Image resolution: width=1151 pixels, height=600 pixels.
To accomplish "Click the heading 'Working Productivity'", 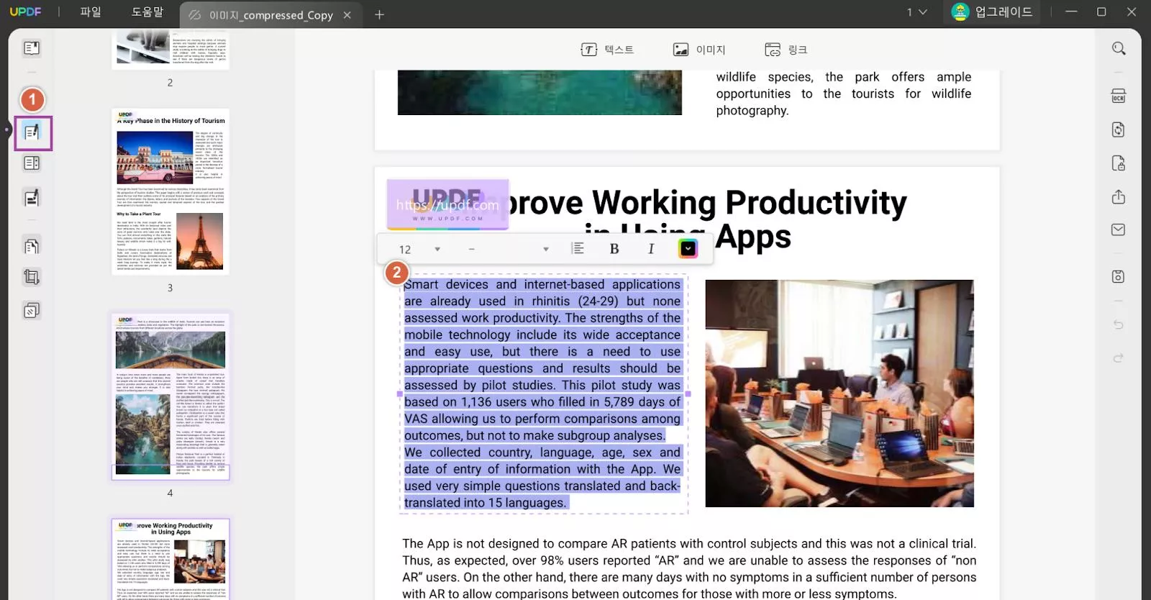I will coord(750,202).
